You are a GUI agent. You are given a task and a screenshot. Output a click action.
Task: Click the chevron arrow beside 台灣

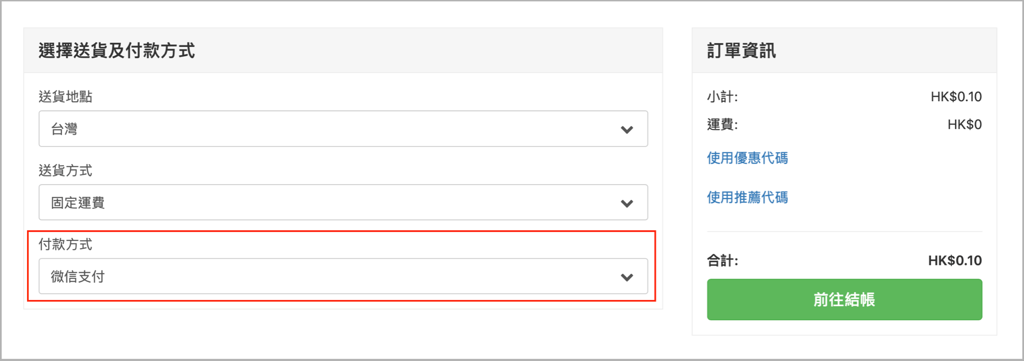pyautogui.click(x=627, y=130)
